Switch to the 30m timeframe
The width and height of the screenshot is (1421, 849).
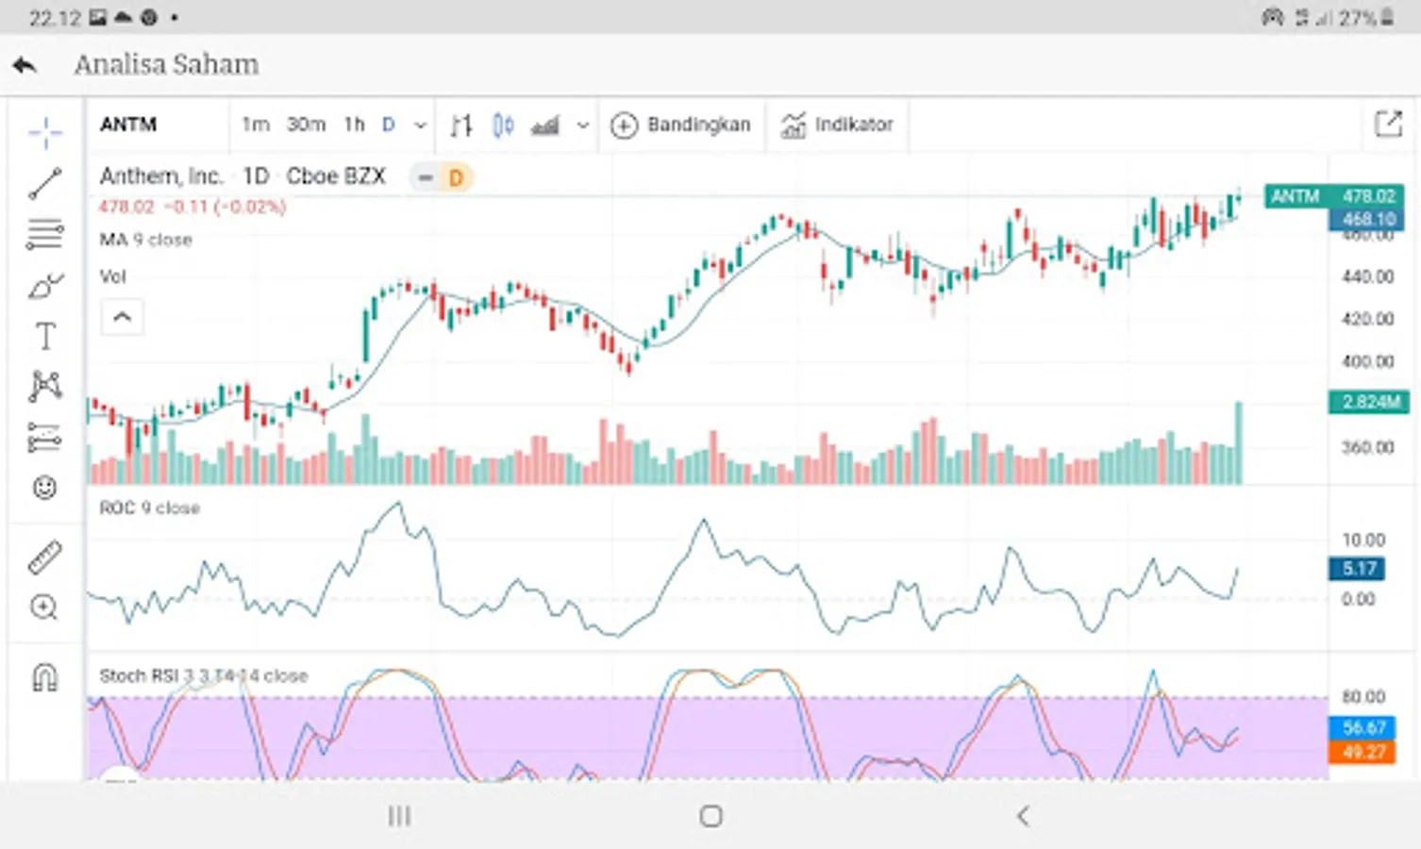coord(306,125)
